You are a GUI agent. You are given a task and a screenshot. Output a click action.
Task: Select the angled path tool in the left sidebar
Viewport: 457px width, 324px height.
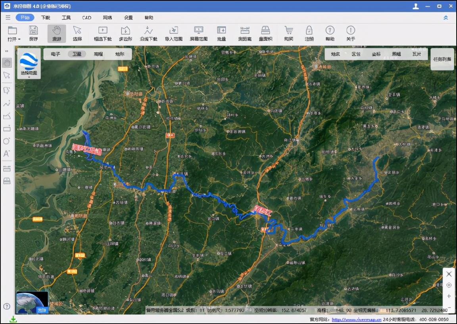click(x=7, y=116)
